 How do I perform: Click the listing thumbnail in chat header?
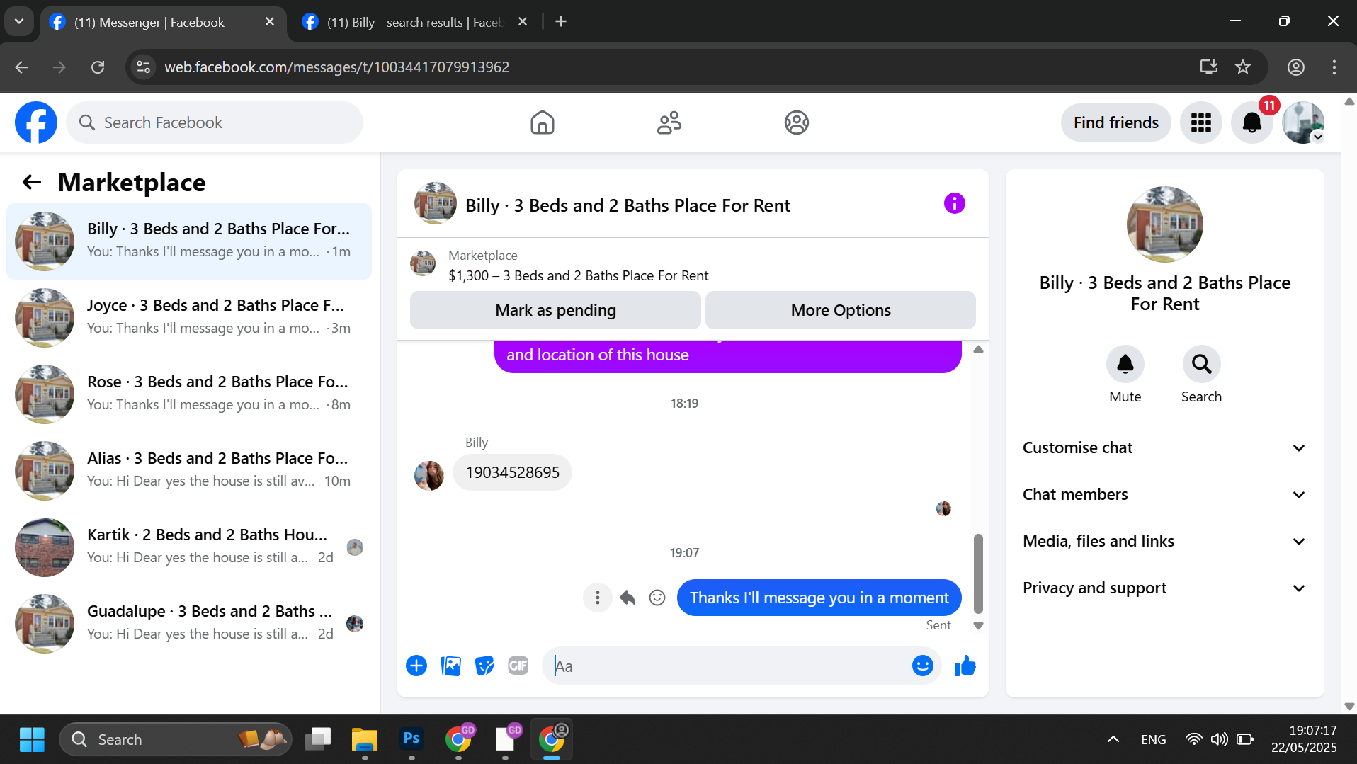[435, 203]
